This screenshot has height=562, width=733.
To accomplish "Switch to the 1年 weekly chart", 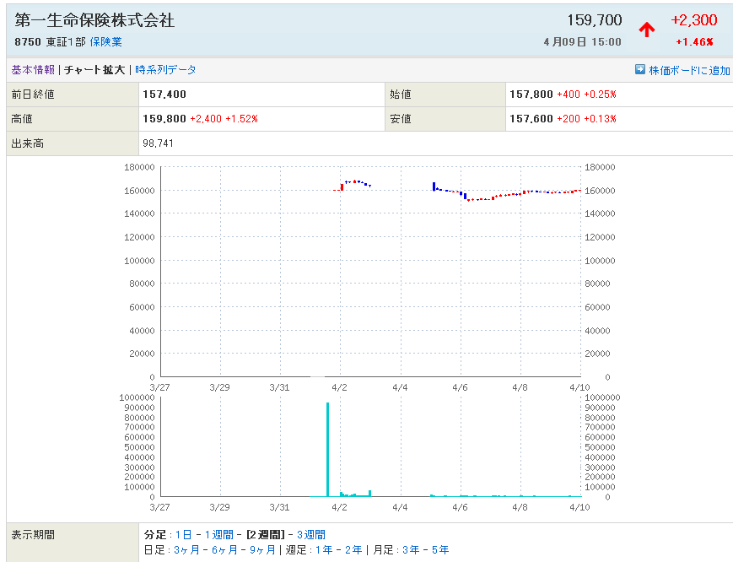I will [325, 550].
